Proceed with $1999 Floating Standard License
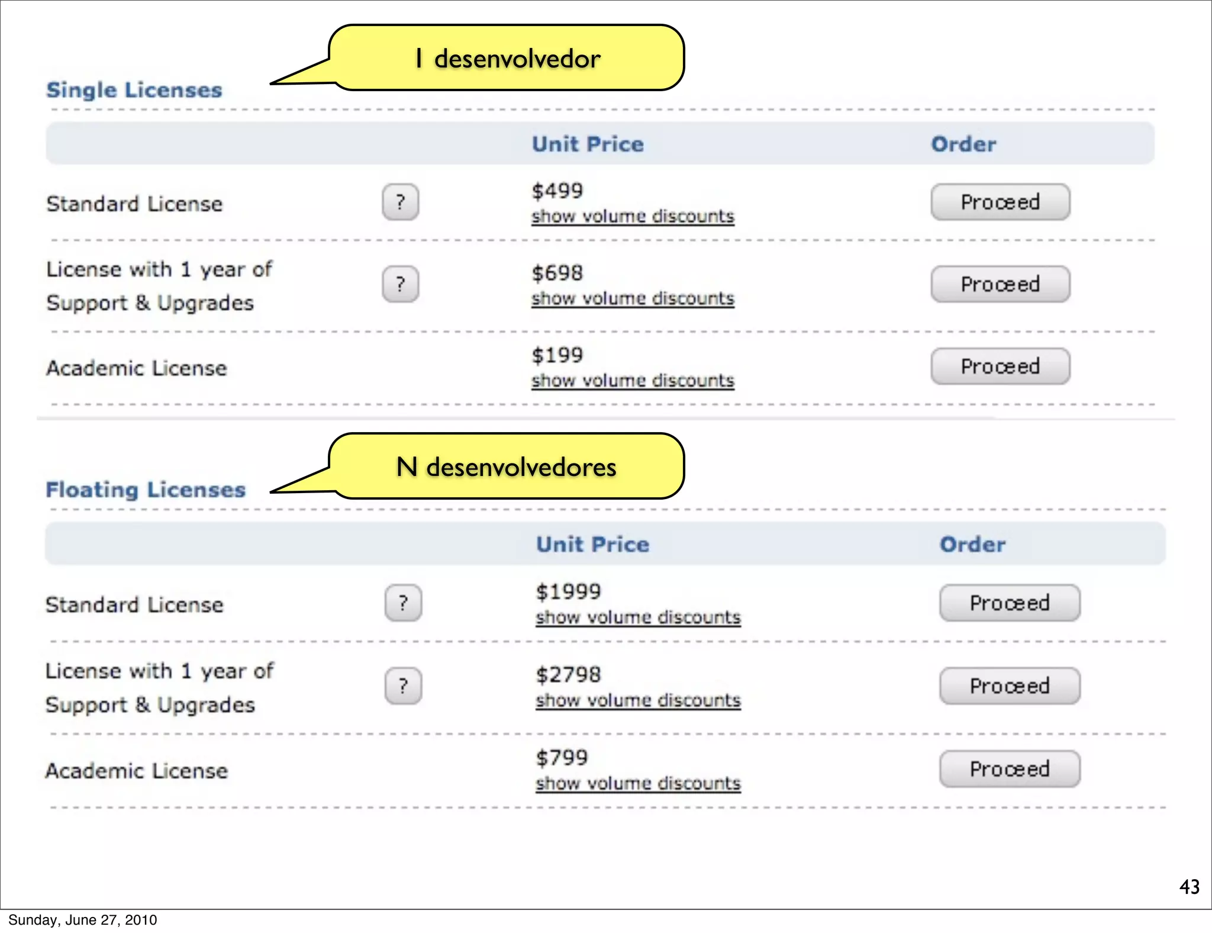Viewport: 1212px width, 933px height. pos(1010,603)
